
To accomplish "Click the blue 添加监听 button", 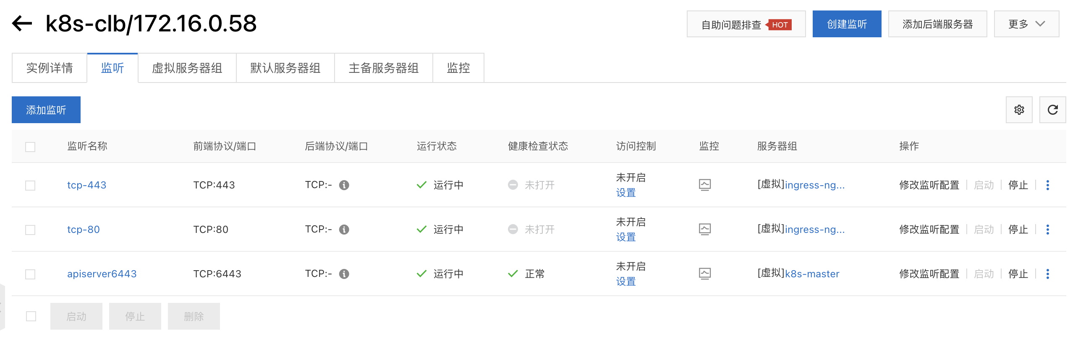I will (x=46, y=110).
